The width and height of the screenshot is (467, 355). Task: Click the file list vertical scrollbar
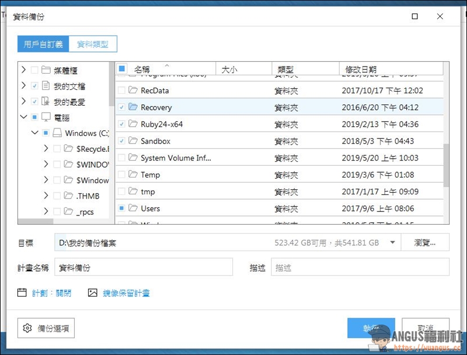point(447,166)
